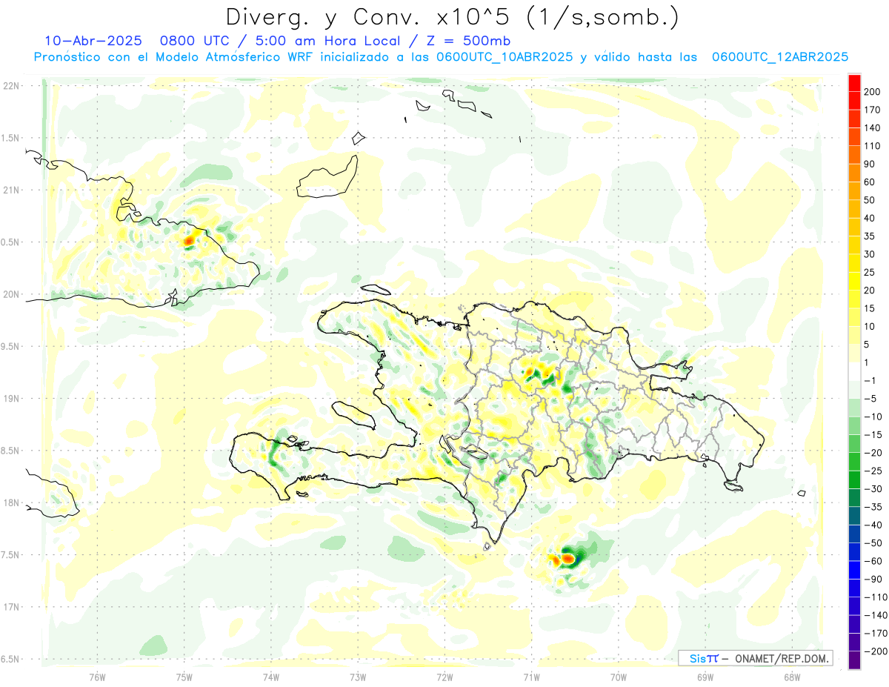Screen dimensions: 889x687
Task: Click the positive "15" colorbar label
Action: point(870,308)
